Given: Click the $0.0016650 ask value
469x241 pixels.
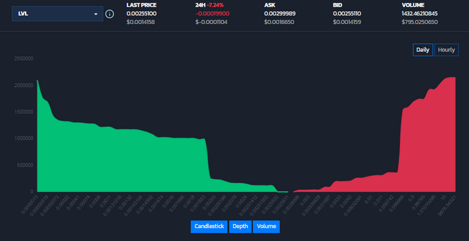Looking at the screenshot, I should click(x=279, y=22).
